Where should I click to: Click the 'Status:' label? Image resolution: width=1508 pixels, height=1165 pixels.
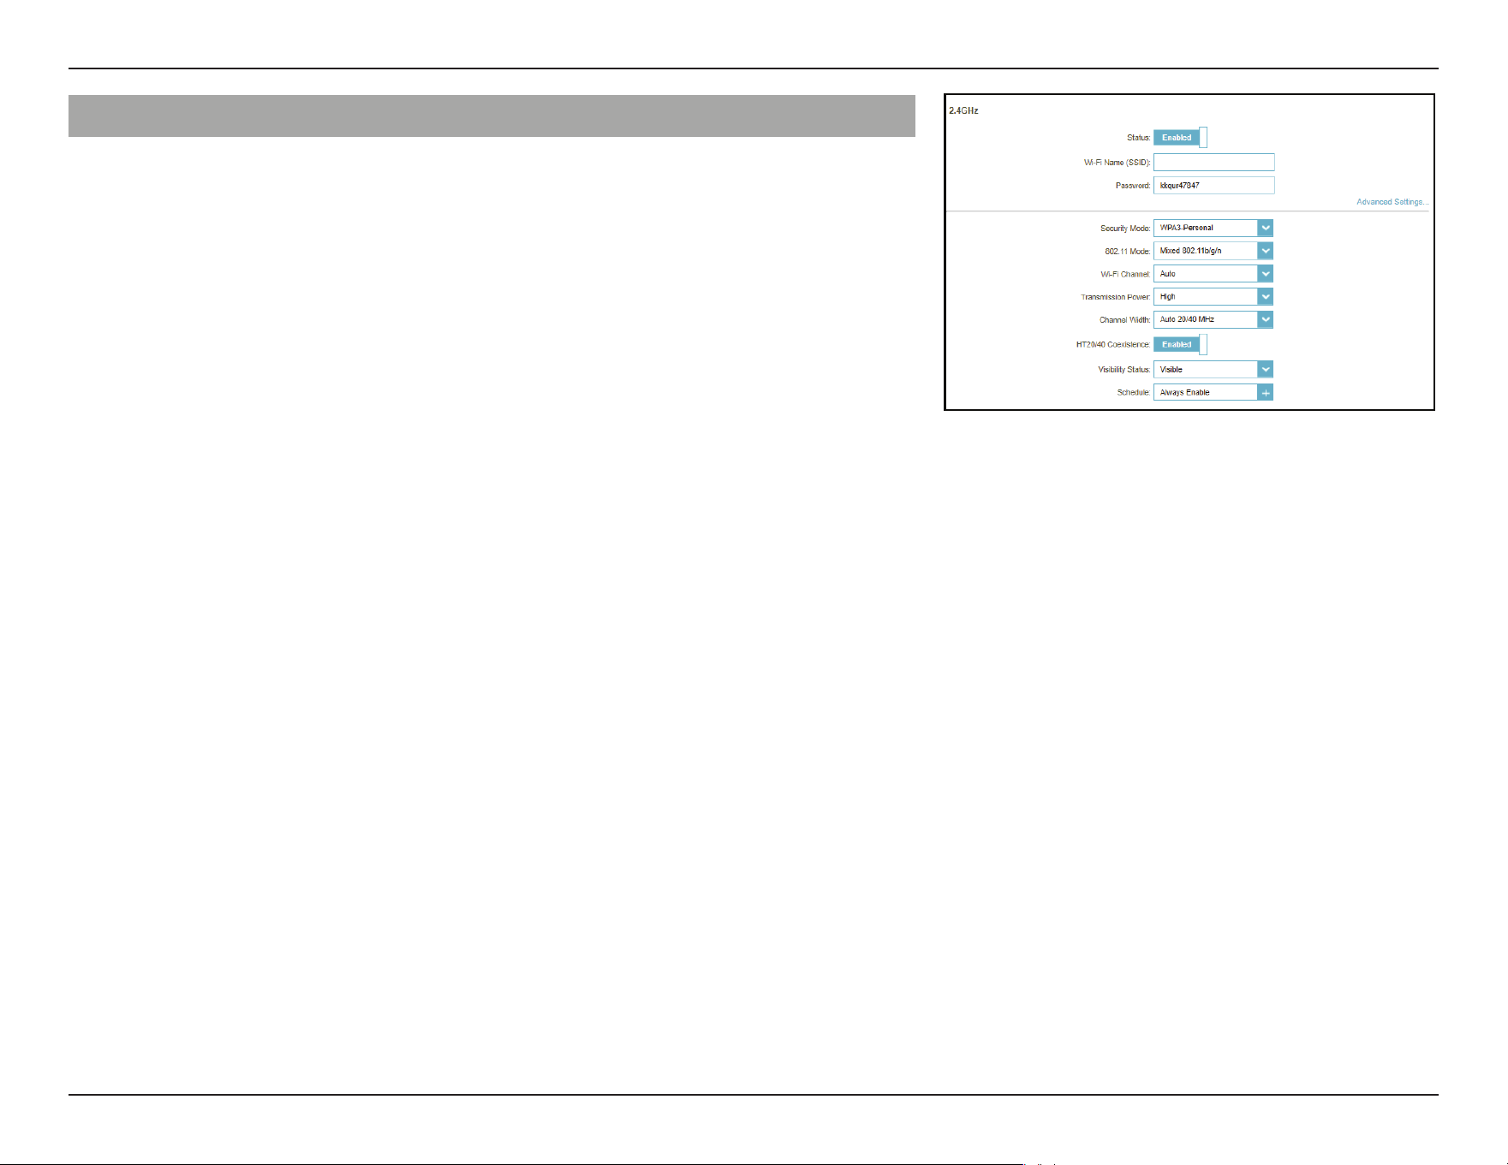coord(1139,138)
